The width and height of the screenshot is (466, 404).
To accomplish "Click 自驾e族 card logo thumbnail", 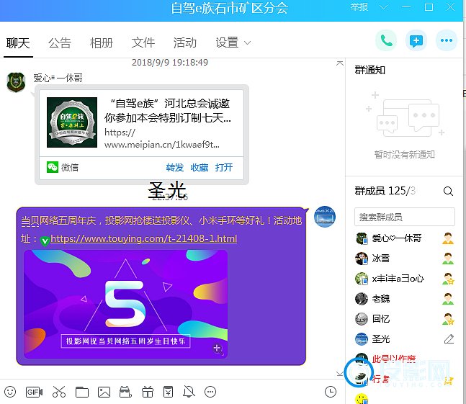I will (x=72, y=122).
